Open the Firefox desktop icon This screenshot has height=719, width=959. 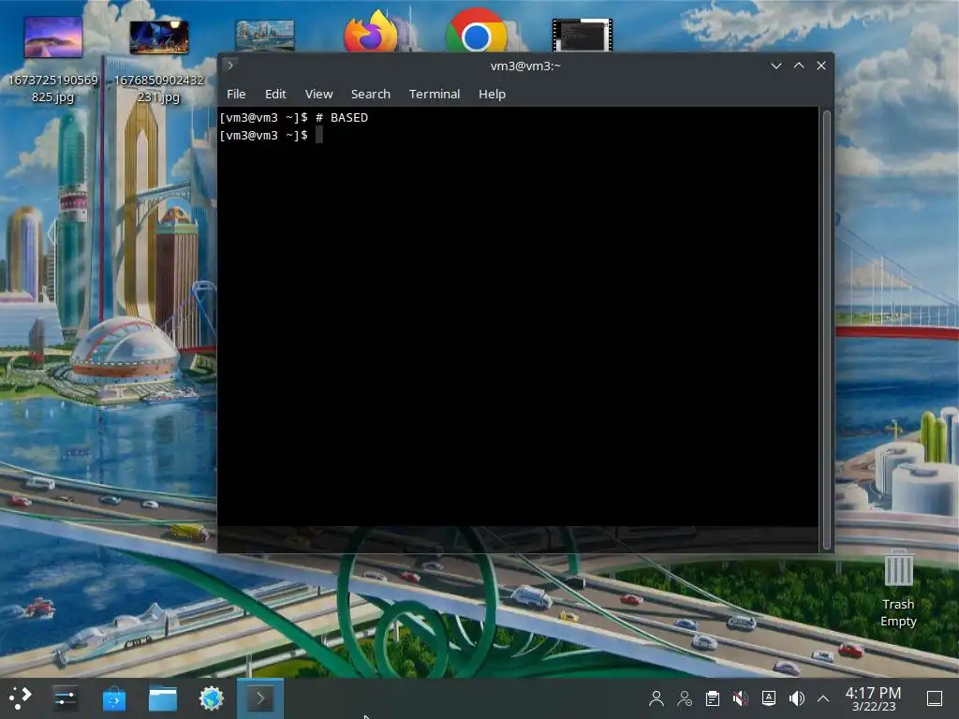(371, 33)
